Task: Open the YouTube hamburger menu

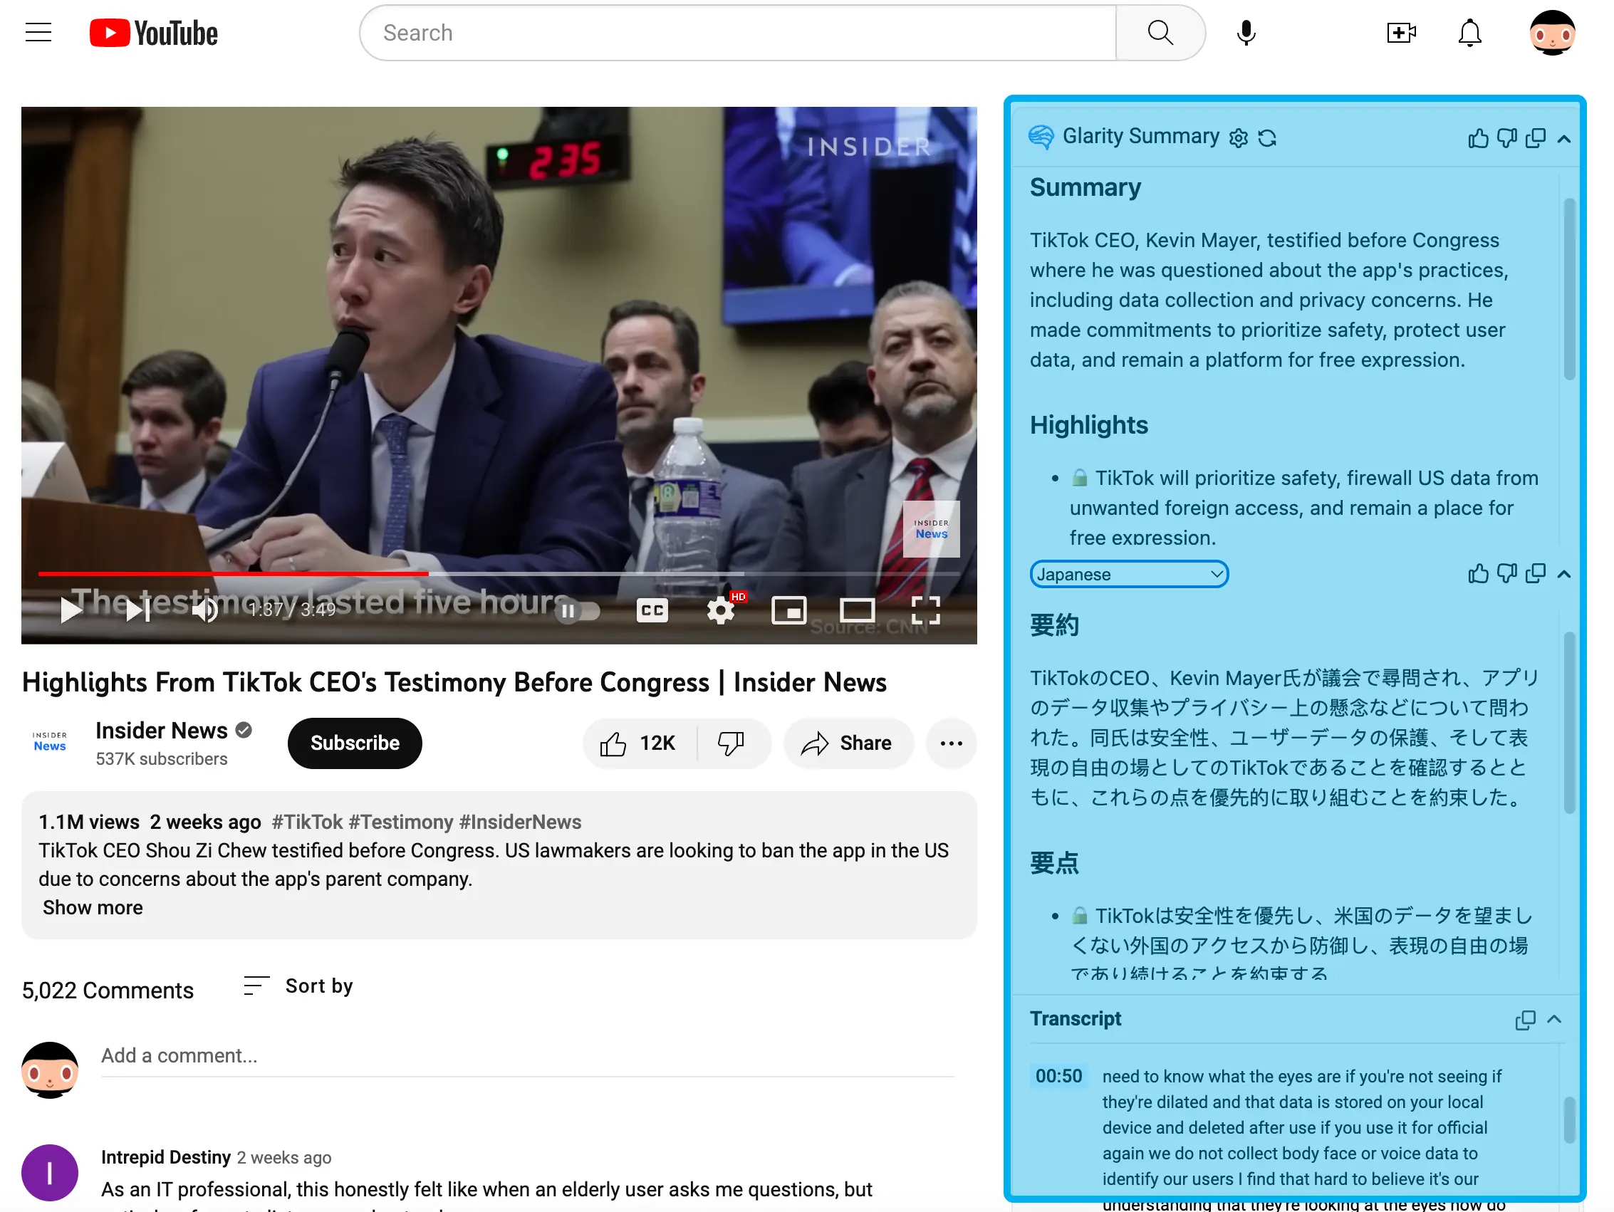Action: [x=38, y=32]
